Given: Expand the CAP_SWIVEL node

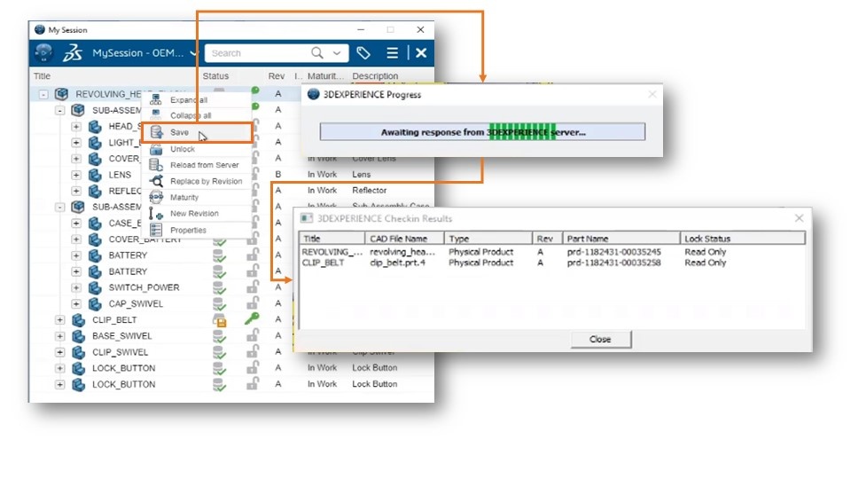Looking at the screenshot, I should 76,303.
